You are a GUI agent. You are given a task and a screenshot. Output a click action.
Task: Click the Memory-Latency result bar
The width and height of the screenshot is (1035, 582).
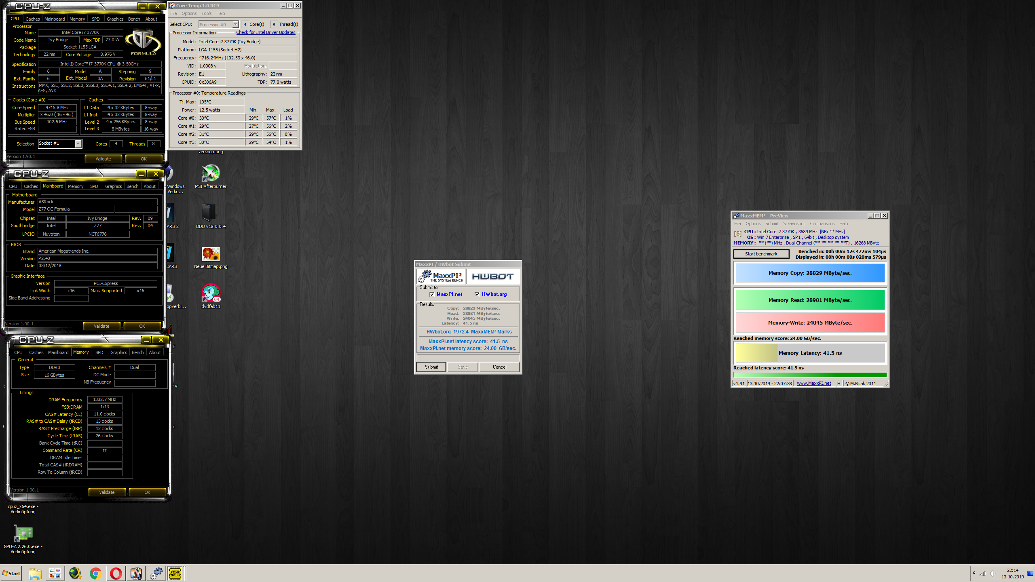pos(810,353)
